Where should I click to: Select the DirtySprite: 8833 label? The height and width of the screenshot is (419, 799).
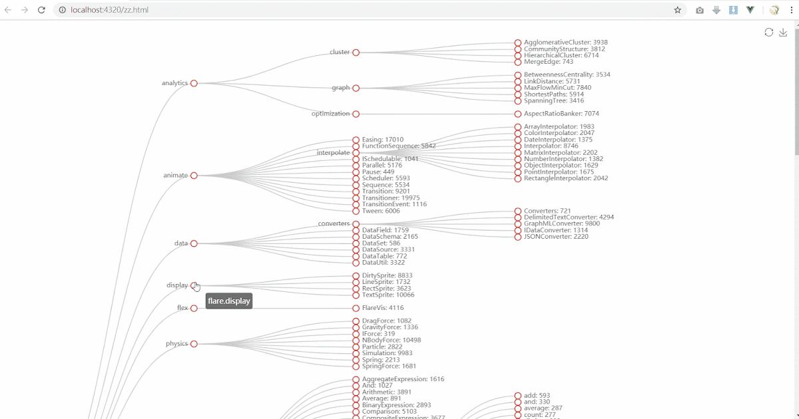[386, 275]
